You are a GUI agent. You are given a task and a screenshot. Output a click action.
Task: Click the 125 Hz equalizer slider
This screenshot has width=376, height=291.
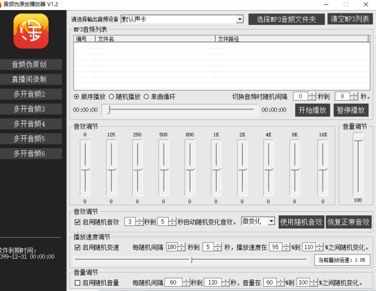pos(111,168)
